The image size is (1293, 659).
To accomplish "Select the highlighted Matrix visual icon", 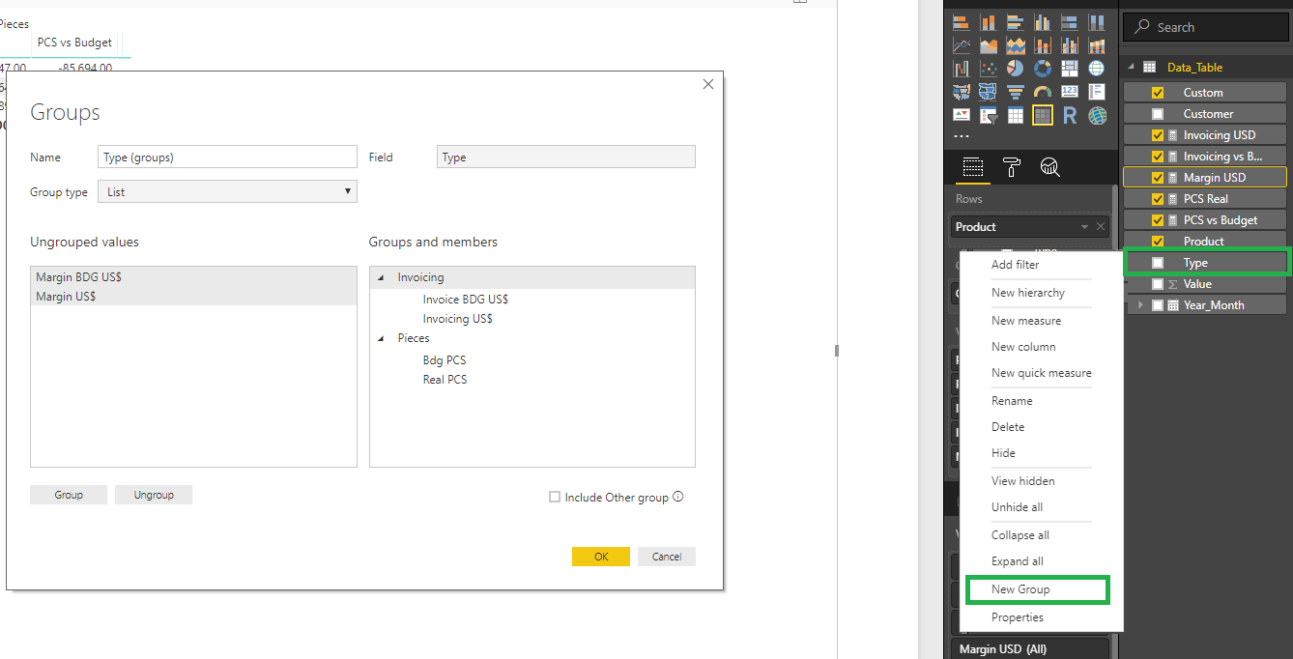I will click(1043, 116).
